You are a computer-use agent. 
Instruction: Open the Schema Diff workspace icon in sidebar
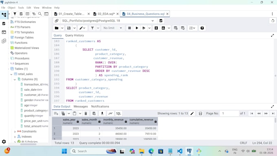4,41
